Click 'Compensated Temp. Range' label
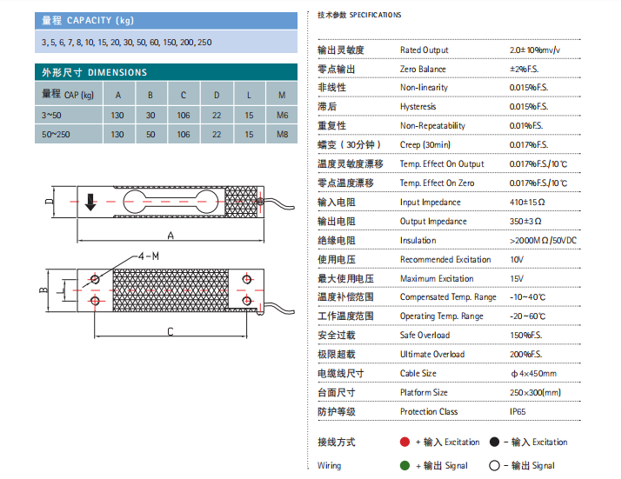Viewport: 622px width, 479px height. coord(448,297)
